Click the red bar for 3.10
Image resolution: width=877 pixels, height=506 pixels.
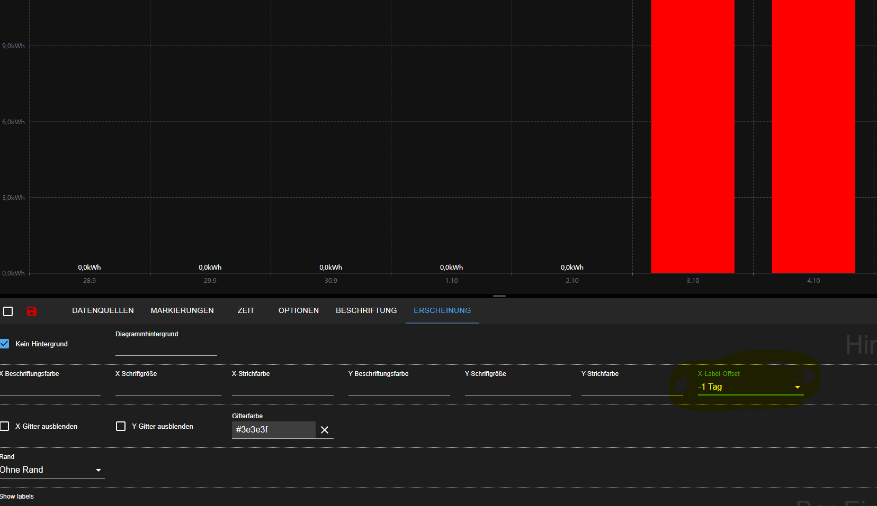pyautogui.click(x=692, y=137)
